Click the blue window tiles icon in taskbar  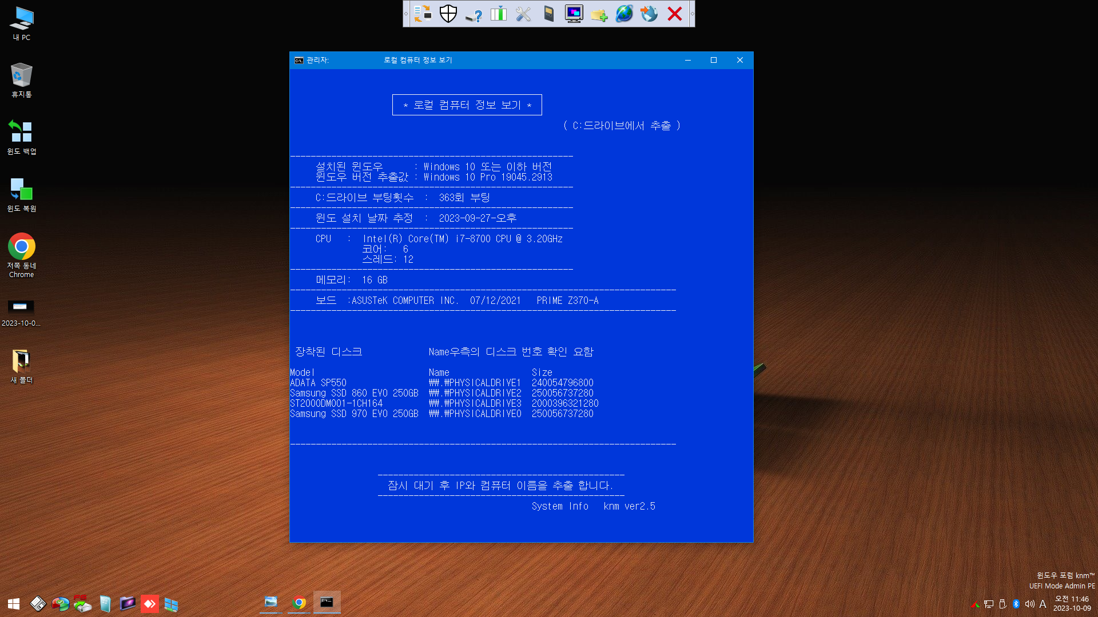pyautogui.click(x=172, y=603)
